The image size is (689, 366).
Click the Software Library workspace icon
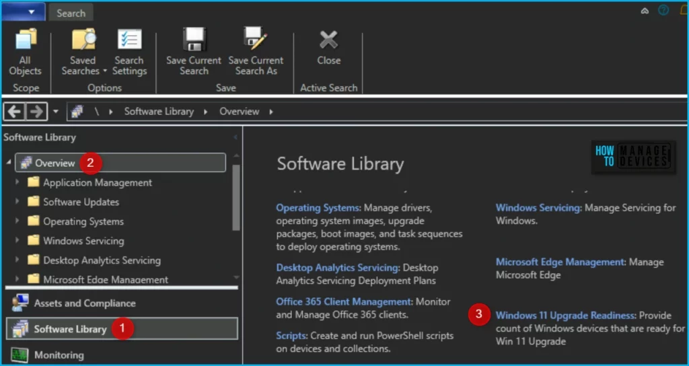point(20,328)
